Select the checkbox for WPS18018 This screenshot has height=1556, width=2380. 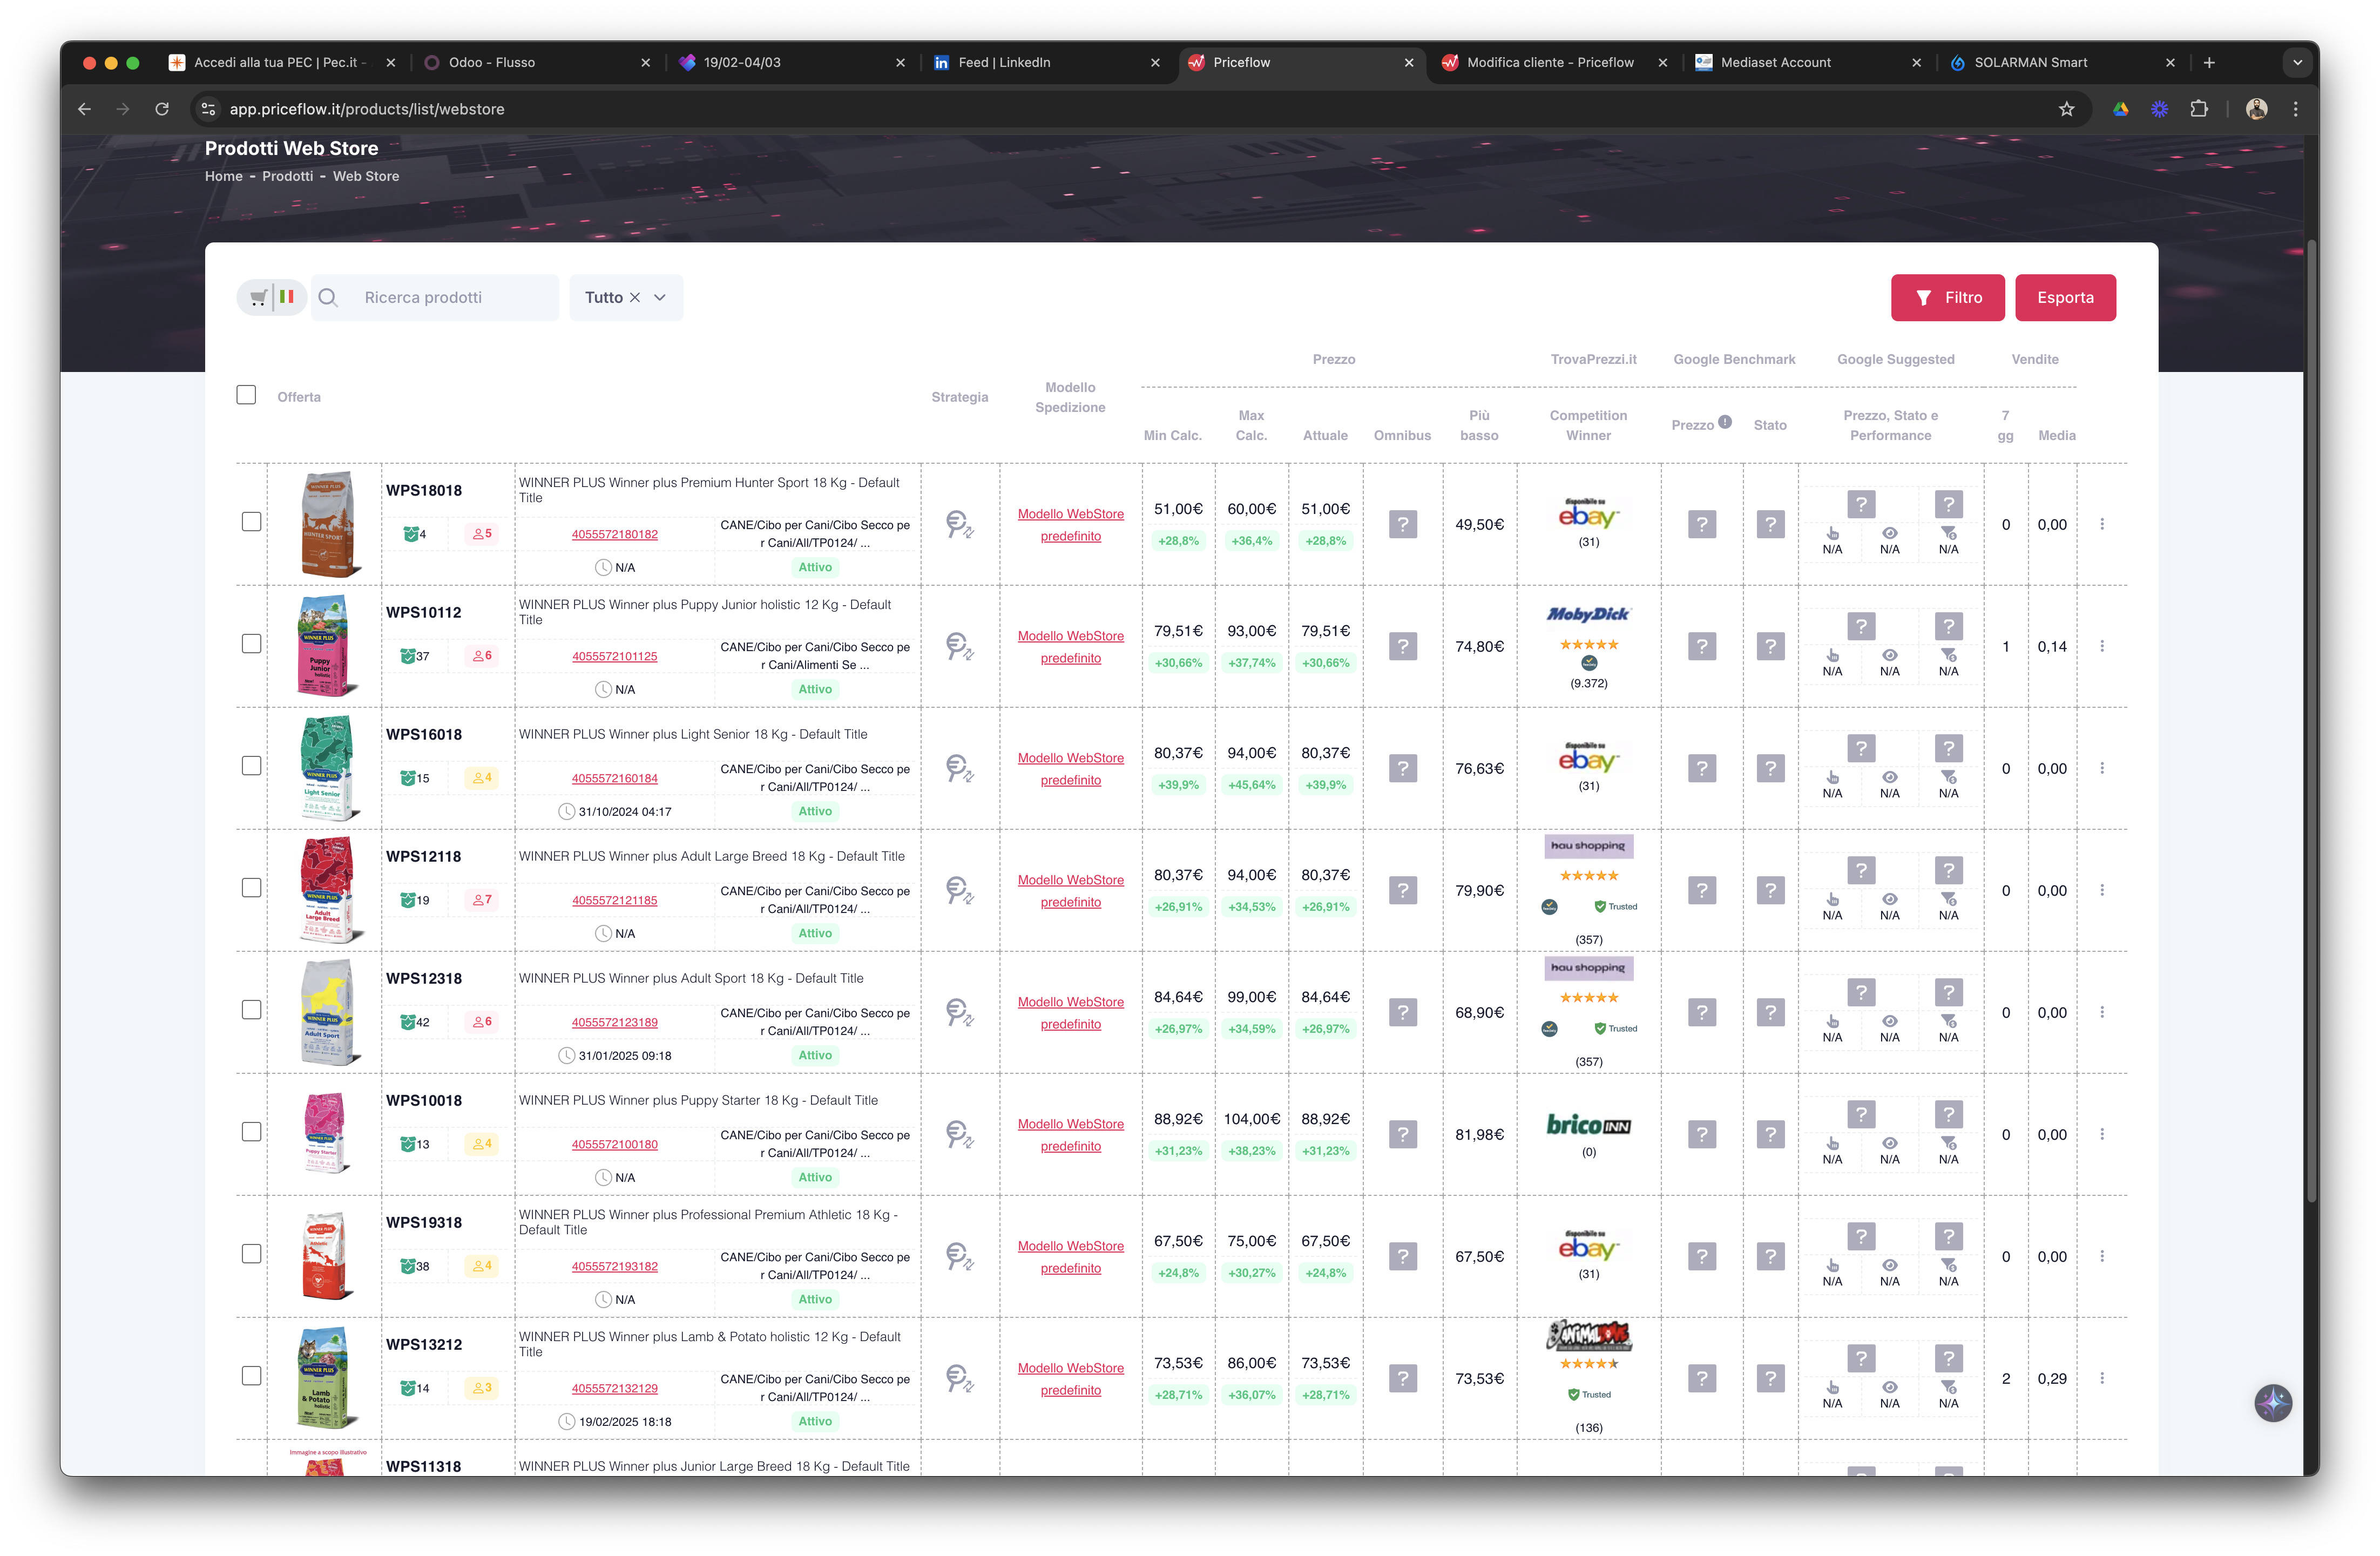coord(251,522)
